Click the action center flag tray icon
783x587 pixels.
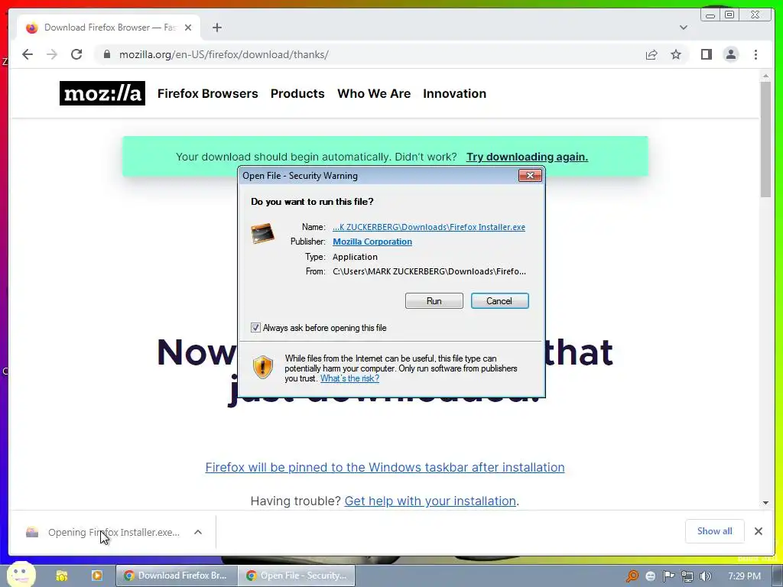(668, 576)
